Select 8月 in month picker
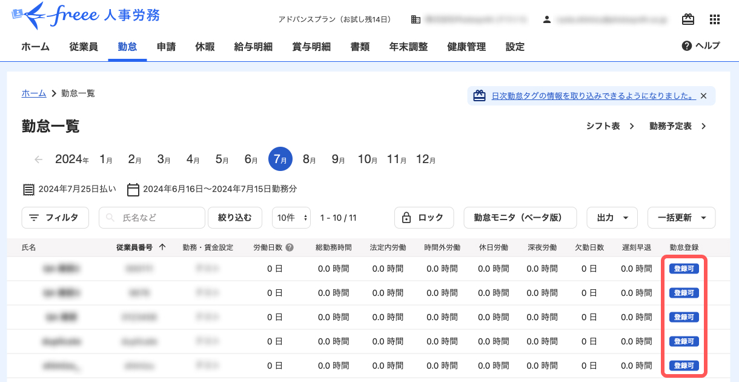Image resolution: width=739 pixels, height=382 pixels. [x=310, y=159]
